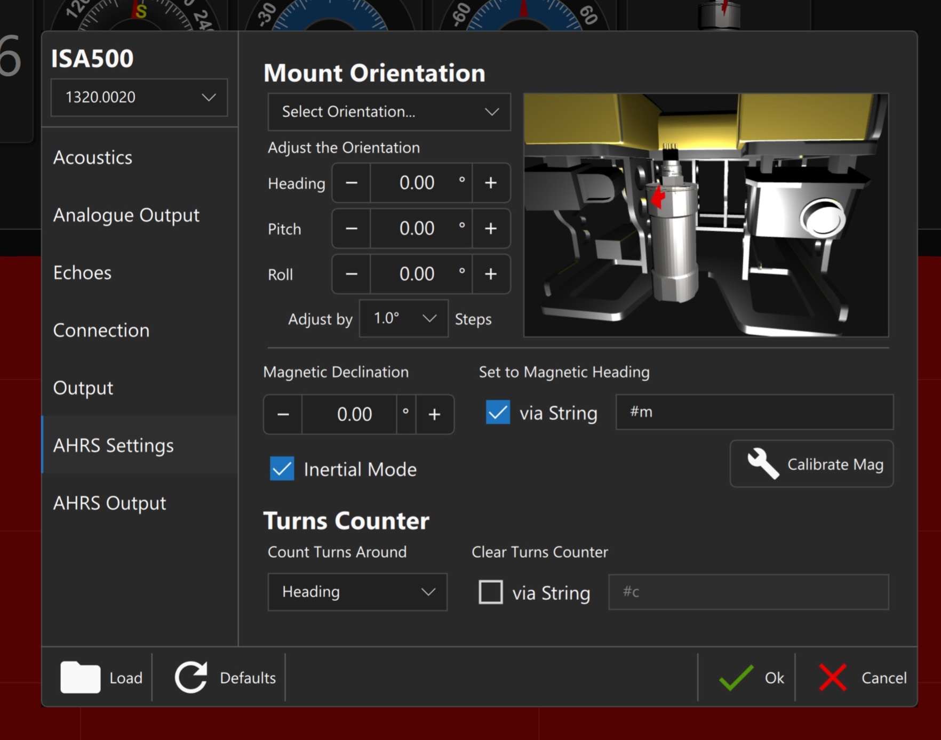The image size is (941, 740).
Task: Click the 3D ROV mount orientation preview
Action: tap(706, 215)
